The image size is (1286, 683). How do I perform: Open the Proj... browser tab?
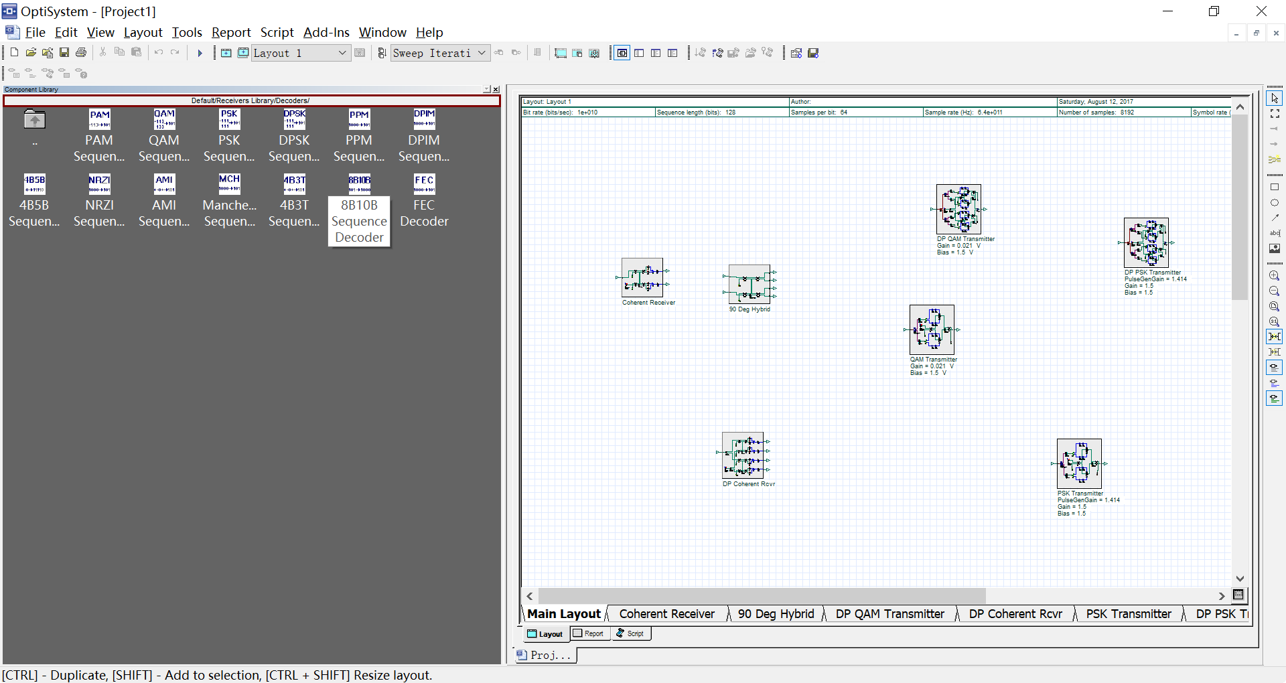(545, 655)
